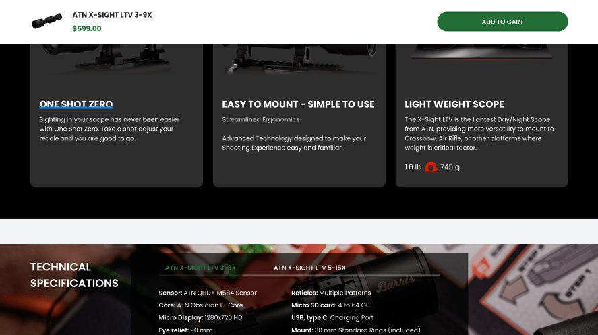Click the Technical Specifications heading
Image resolution: width=598 pixels, height=335 pixels.
click(74, 275)
